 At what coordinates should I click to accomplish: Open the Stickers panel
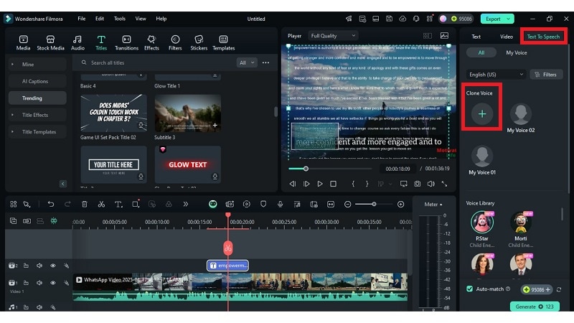[199, 43]
